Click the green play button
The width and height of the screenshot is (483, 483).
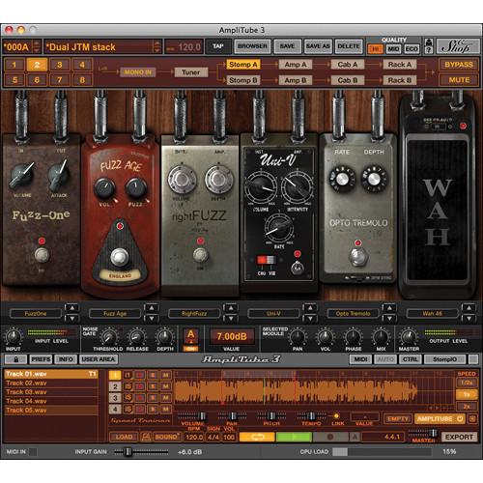point(295,437)
